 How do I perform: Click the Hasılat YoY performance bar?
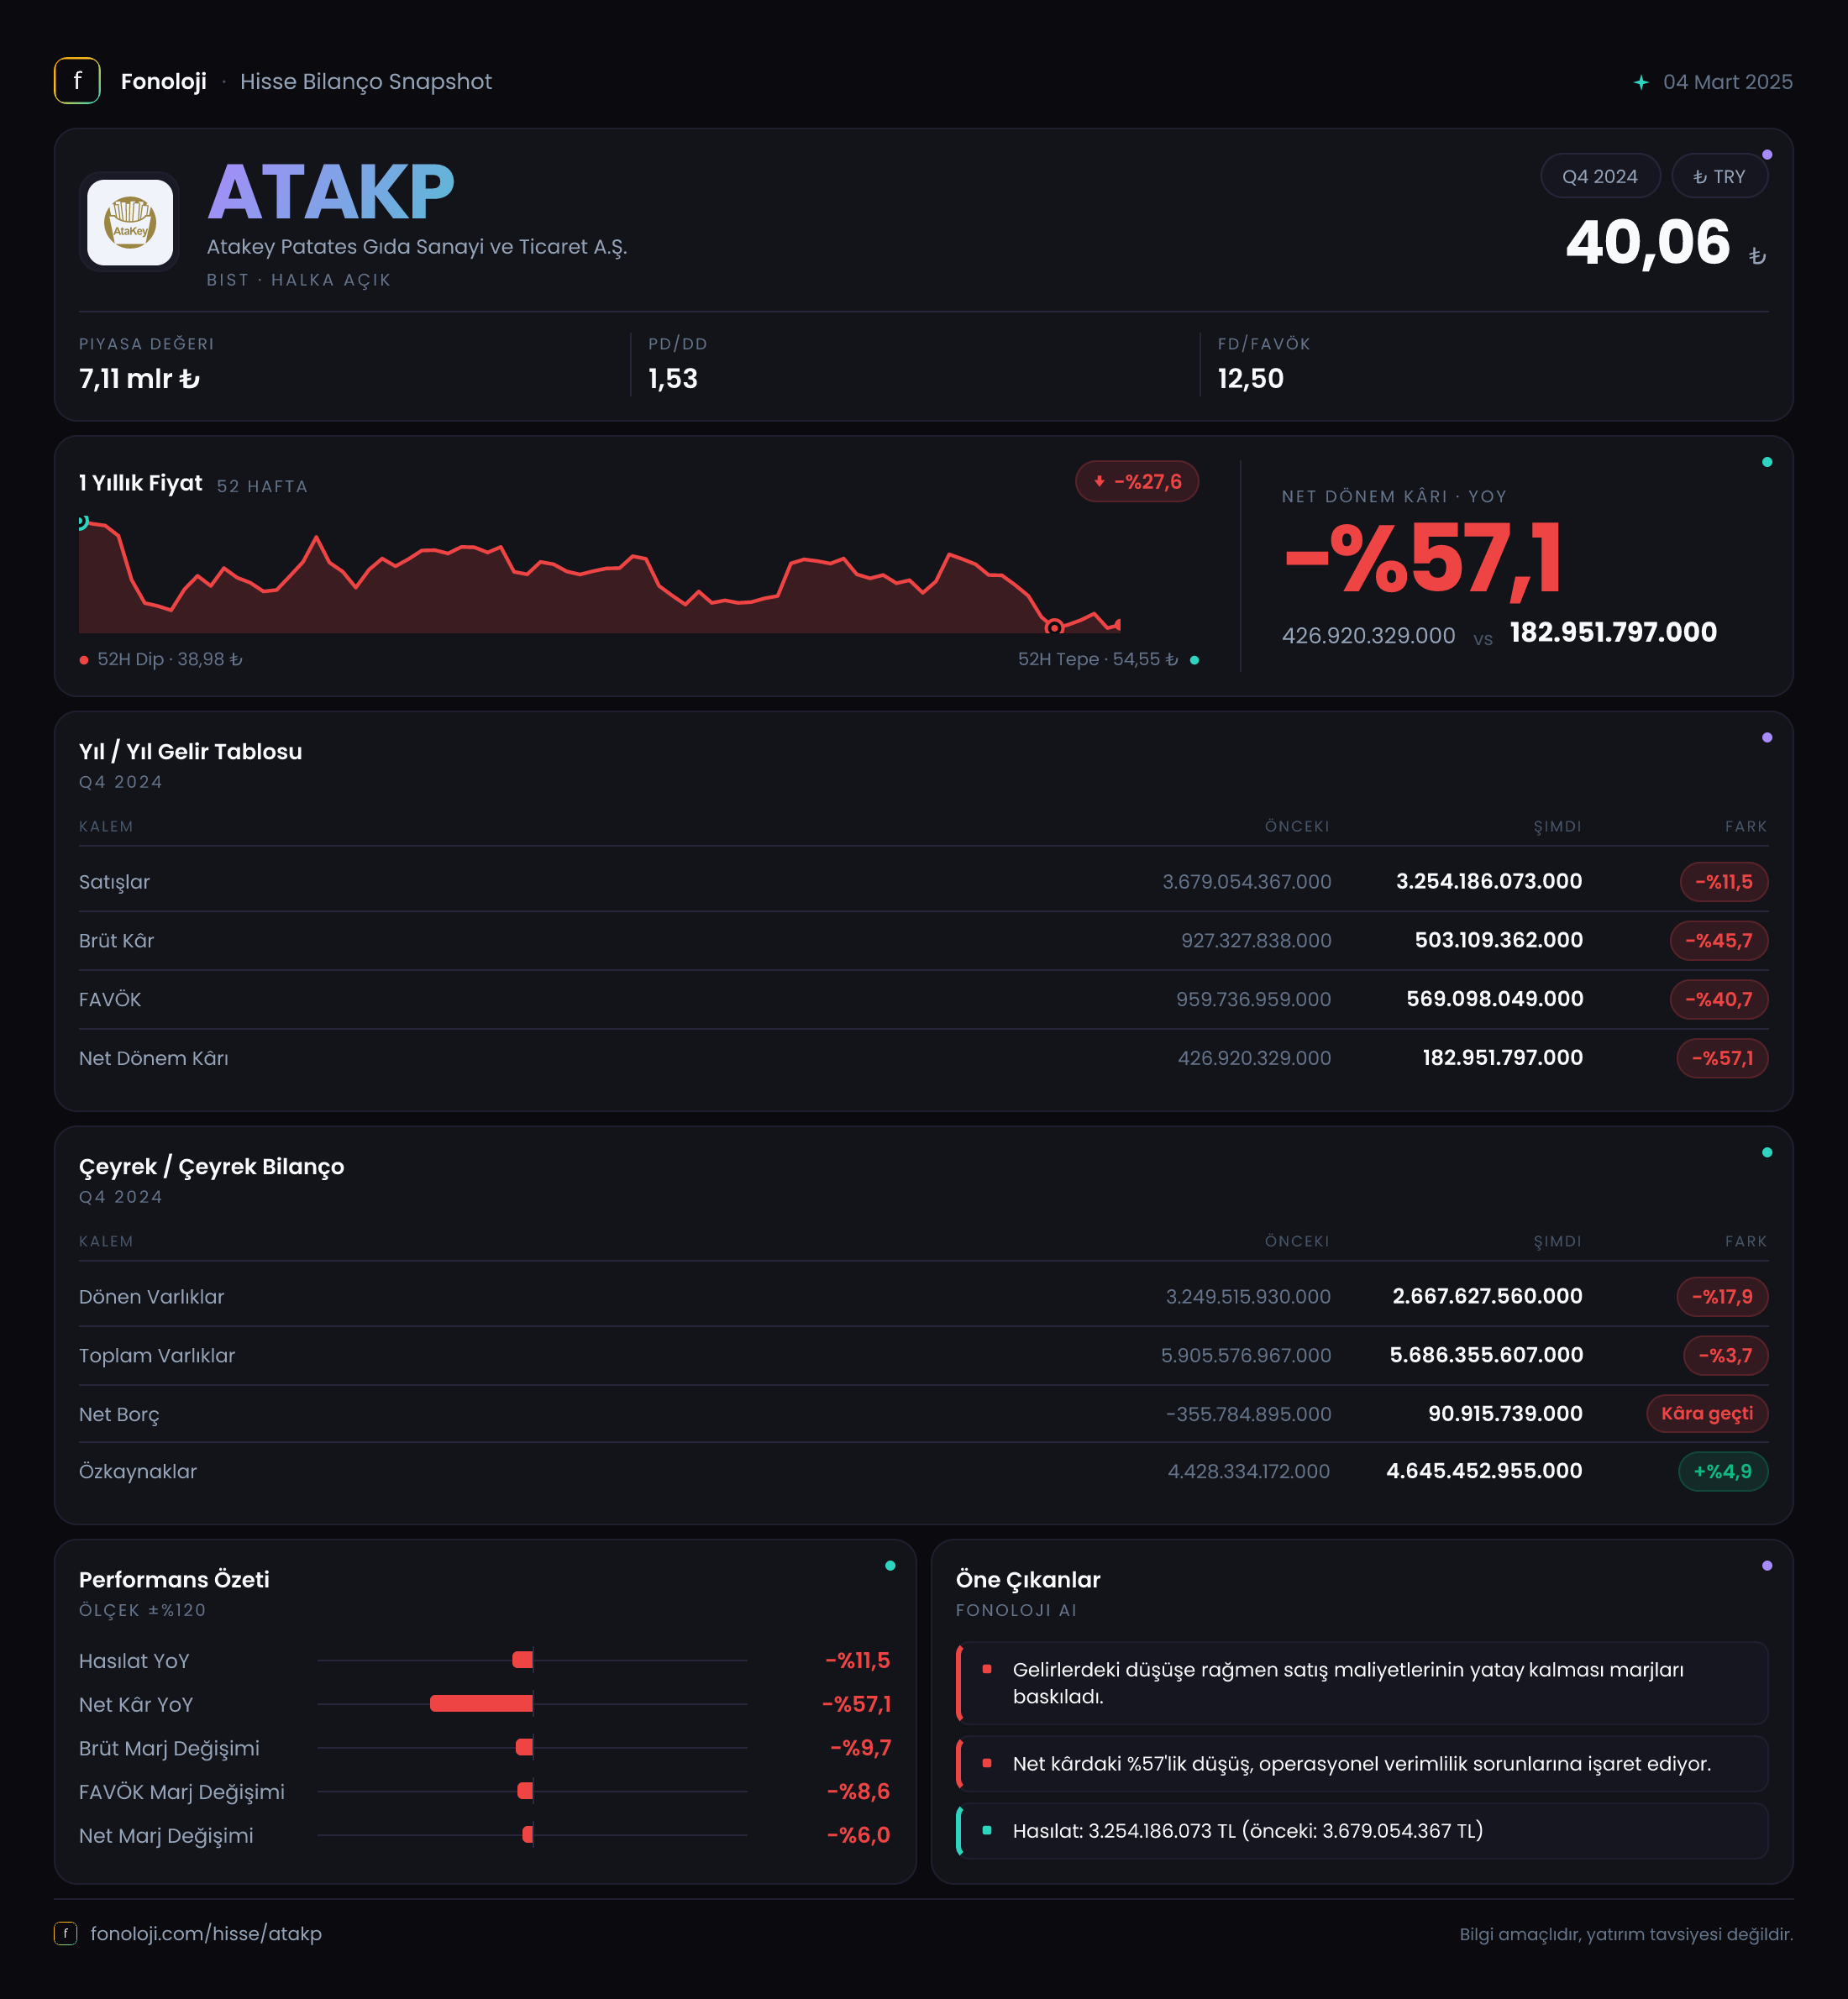[x=522, y=1660]
